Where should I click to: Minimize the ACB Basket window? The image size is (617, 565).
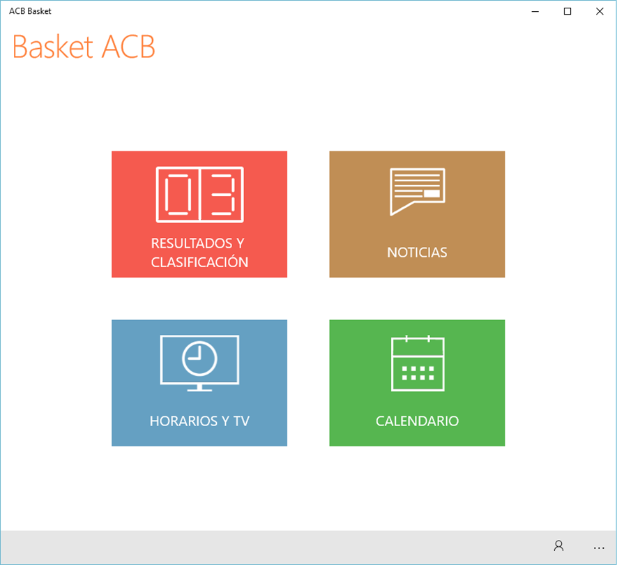(535, 11)
